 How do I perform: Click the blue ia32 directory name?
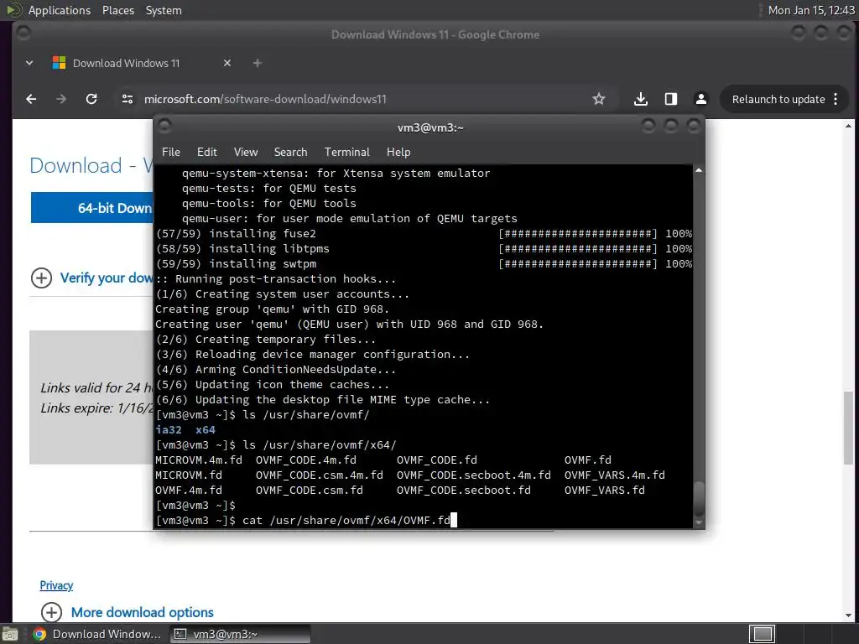coord(168,430)
